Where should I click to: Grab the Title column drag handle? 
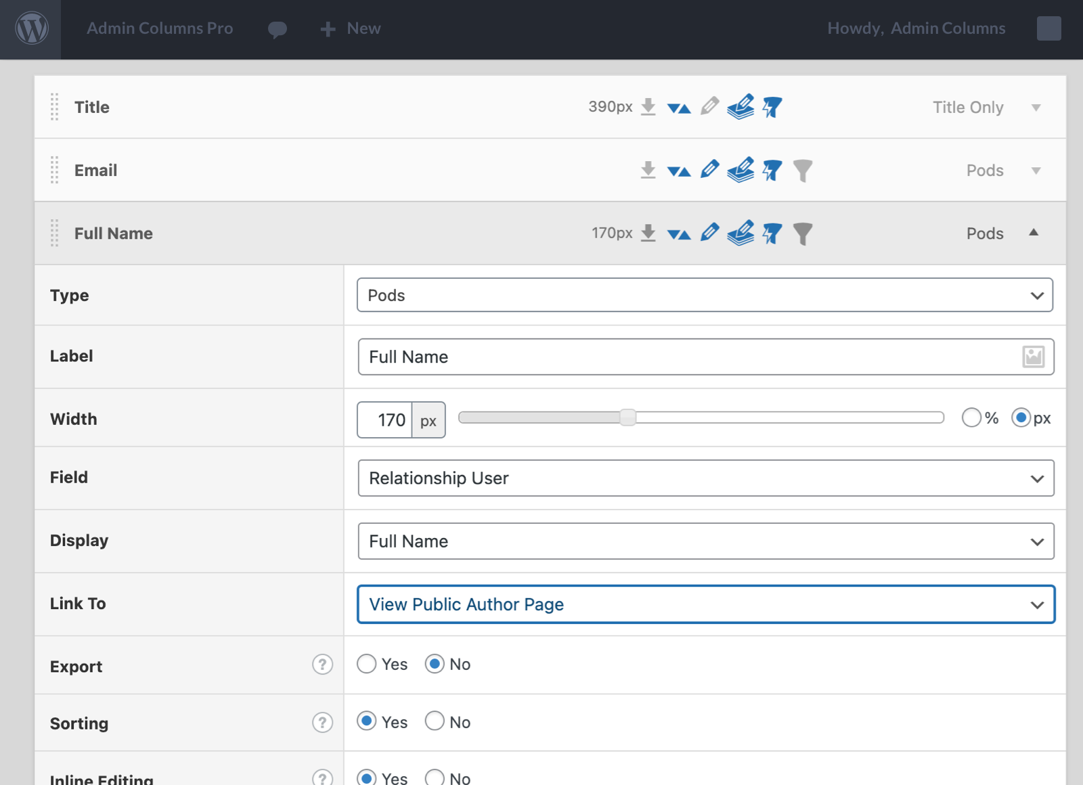[x=55, y=107]
